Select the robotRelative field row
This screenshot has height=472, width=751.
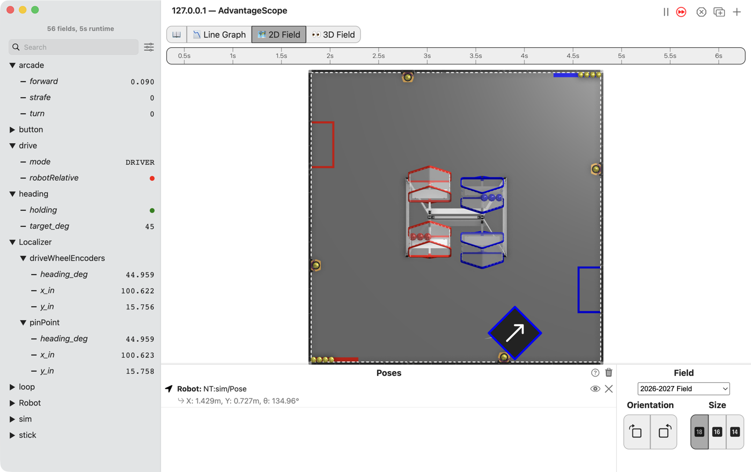tap(80, 178)
